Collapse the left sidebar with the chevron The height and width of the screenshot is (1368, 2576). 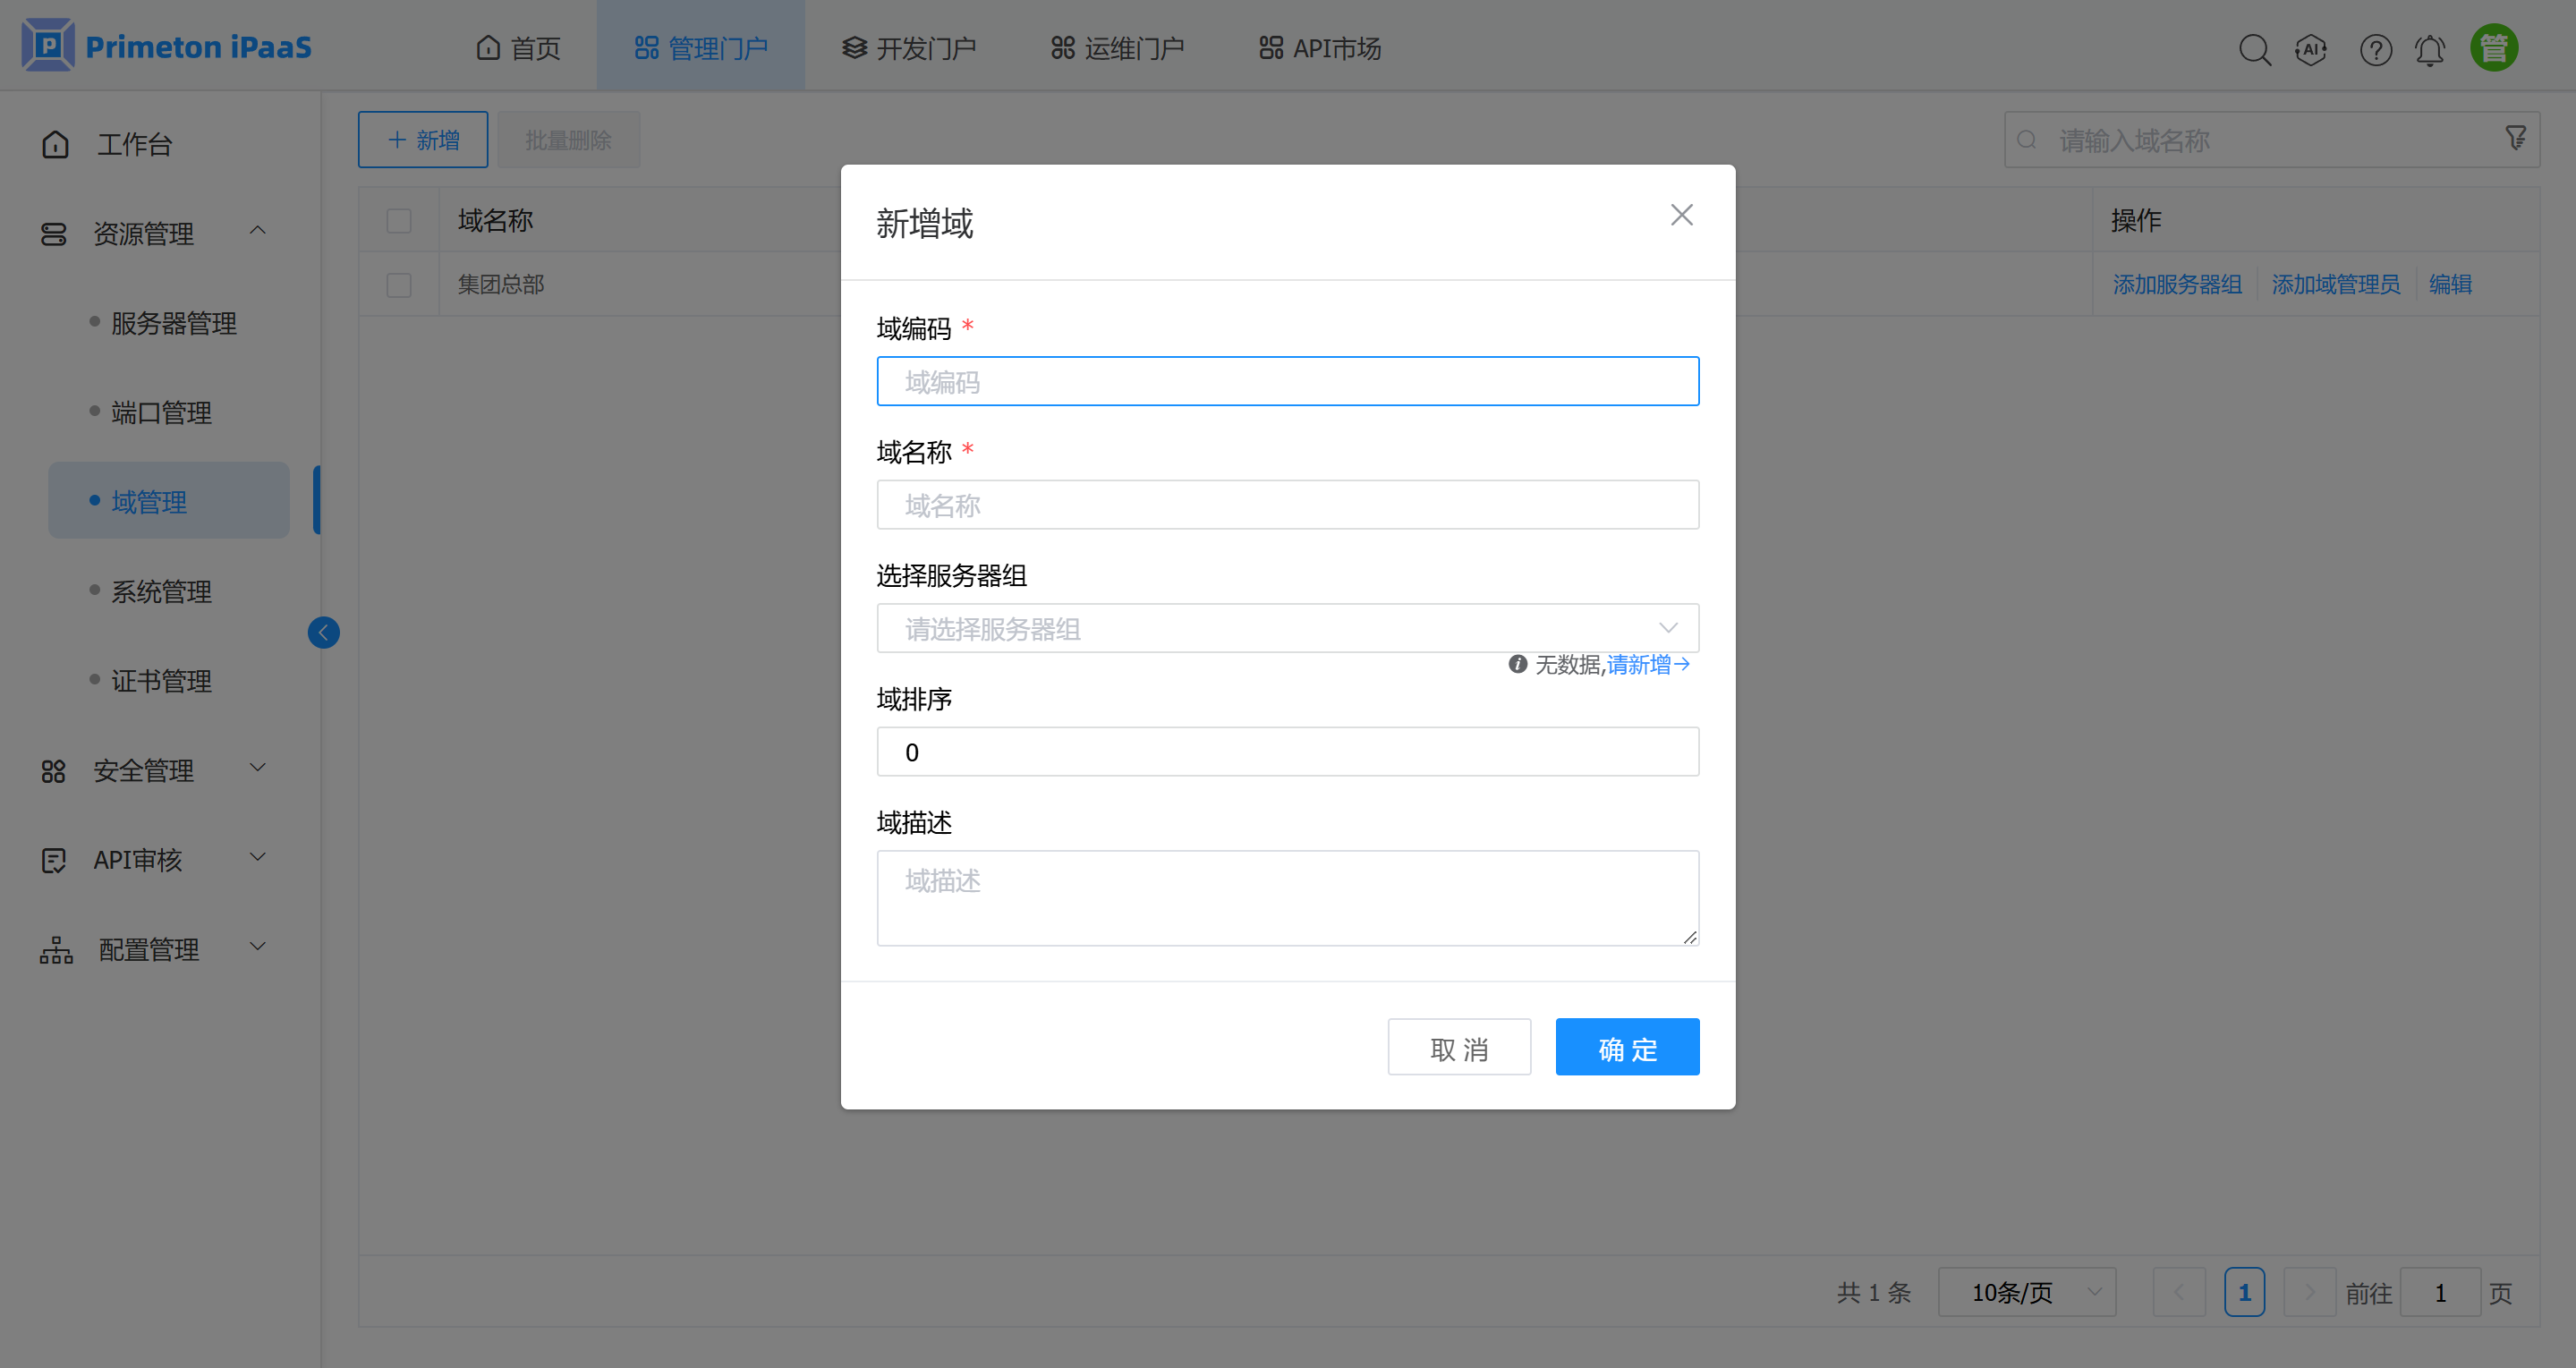[323, 632]
